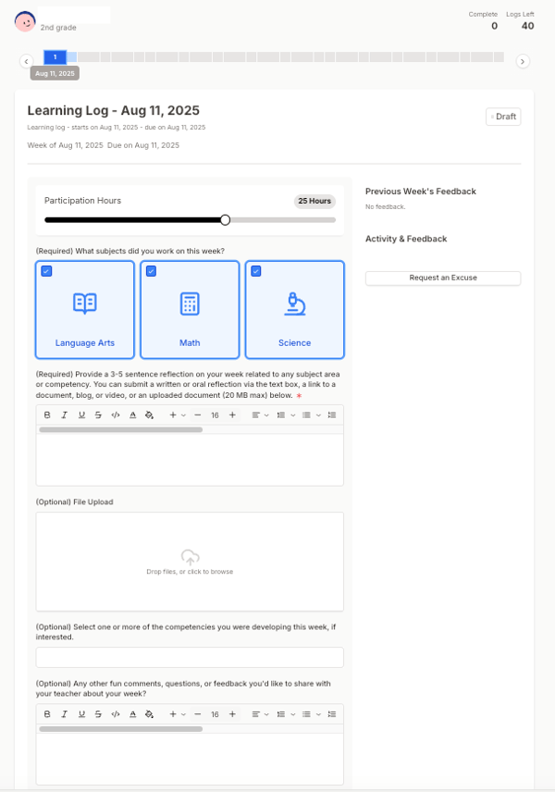
Task: Uncheck the Language Arts subject checkbox
Action: point(46,271)
